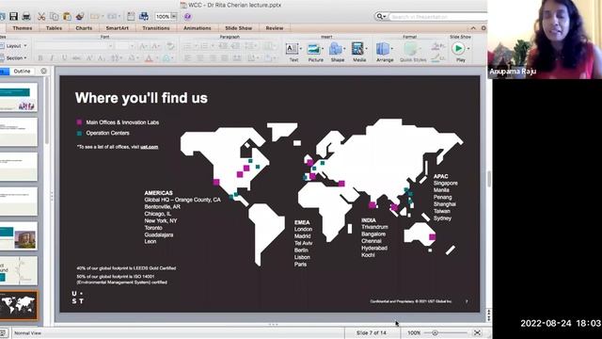Click the Bold formatting button
602x339 pixels.
tap(40, 58)
